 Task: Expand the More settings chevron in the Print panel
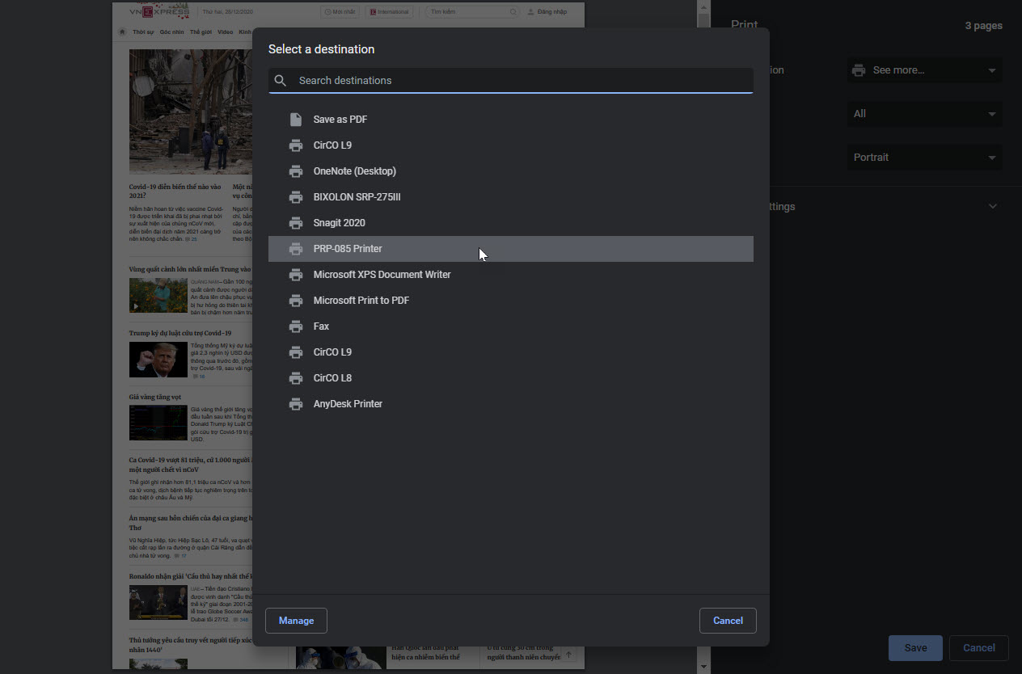[x=993, y=207]
